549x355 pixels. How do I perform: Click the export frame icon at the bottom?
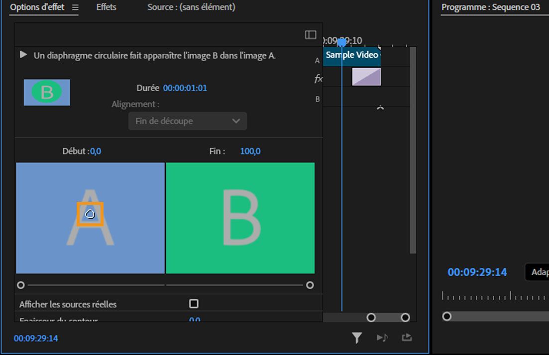tap(407, 338)
